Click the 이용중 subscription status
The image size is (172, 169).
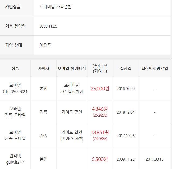[45, 45]
